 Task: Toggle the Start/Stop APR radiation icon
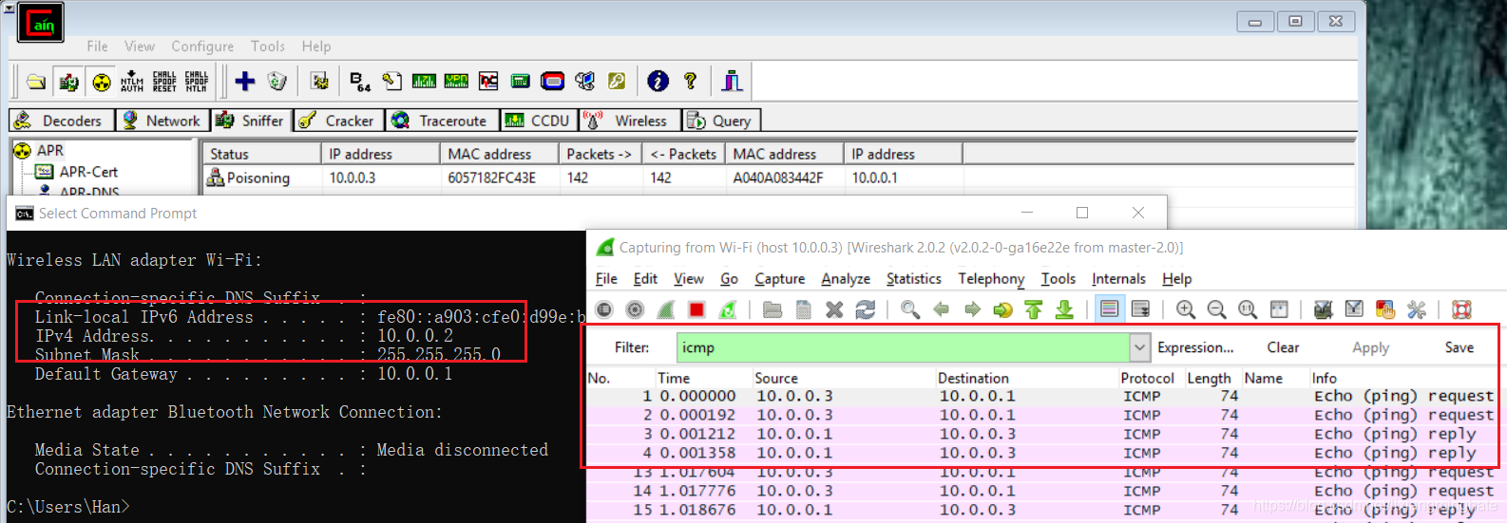(101, 82)
